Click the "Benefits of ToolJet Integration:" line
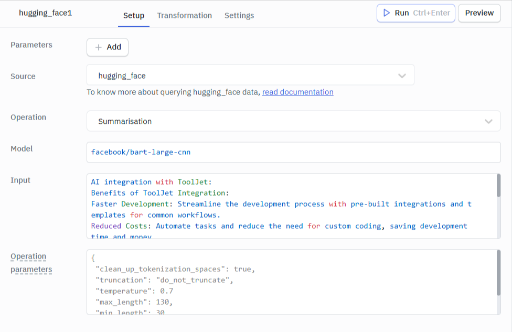This screenshot has height=332, width=512. [x=160, y=193]
